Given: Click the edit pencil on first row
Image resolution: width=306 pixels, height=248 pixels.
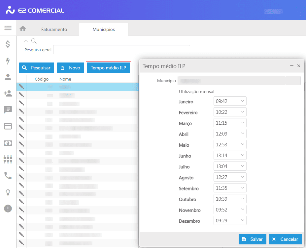Looking at the screenshot, I should tap(21, 87).
